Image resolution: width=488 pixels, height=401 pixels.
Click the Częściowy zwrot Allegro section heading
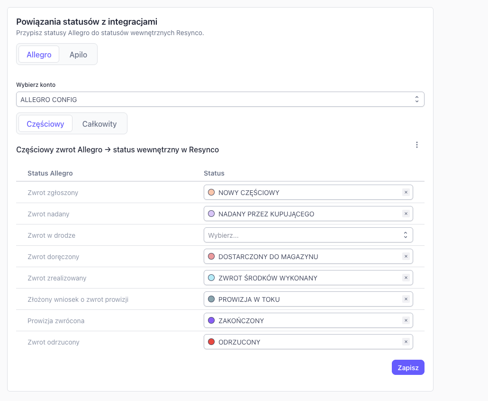coord(117,149)
